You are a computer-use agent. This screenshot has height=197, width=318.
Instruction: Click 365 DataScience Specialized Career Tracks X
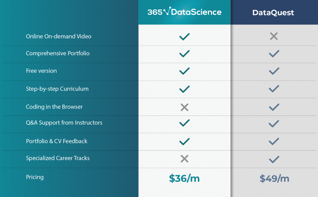coord(184,159)
